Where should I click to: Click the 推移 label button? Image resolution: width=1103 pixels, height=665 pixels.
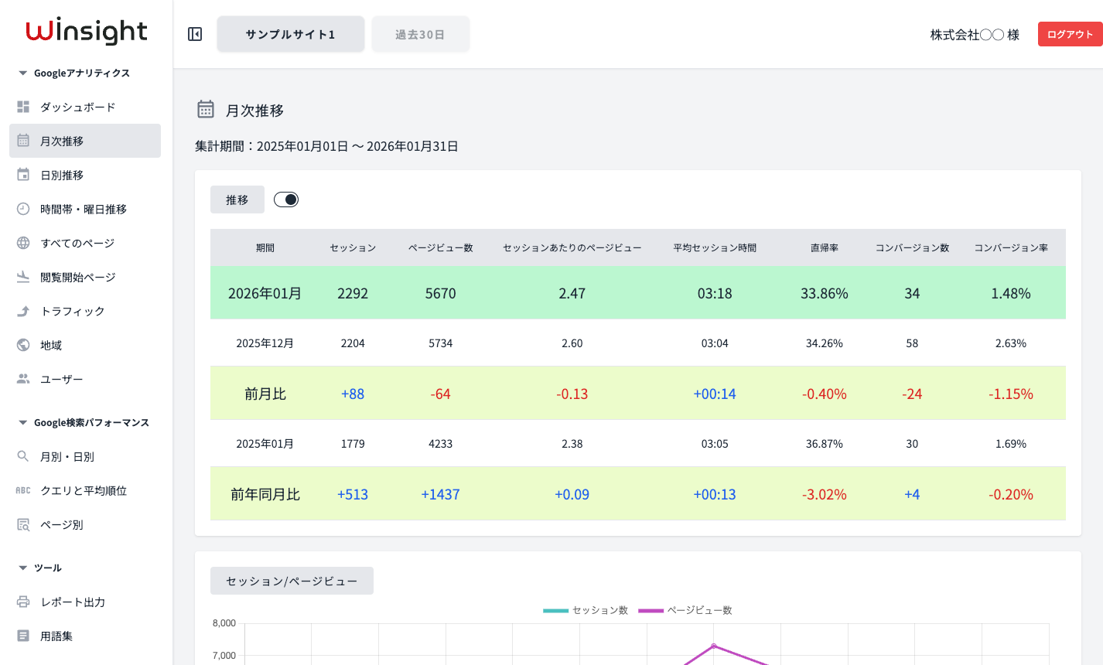[x=237, y=199]
